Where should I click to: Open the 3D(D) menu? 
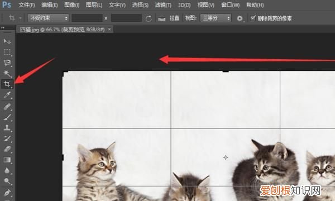pos(184,5)
